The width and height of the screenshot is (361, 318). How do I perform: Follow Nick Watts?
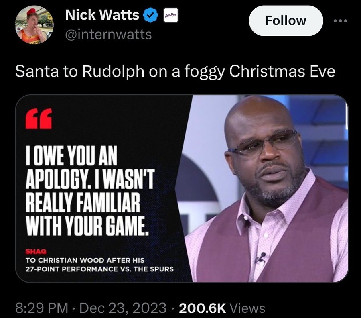[x=286, y=21]
